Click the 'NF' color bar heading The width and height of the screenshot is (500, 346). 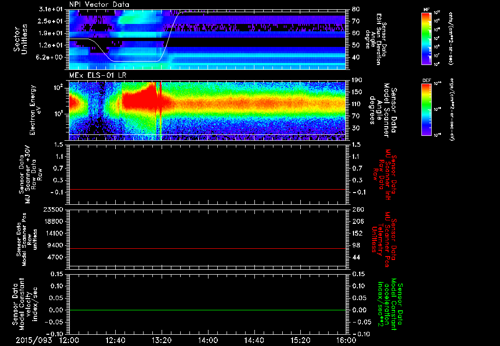(x=426, y=10)
